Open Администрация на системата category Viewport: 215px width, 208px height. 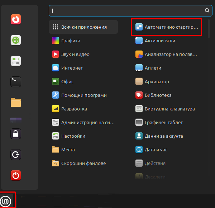[83, 122]
